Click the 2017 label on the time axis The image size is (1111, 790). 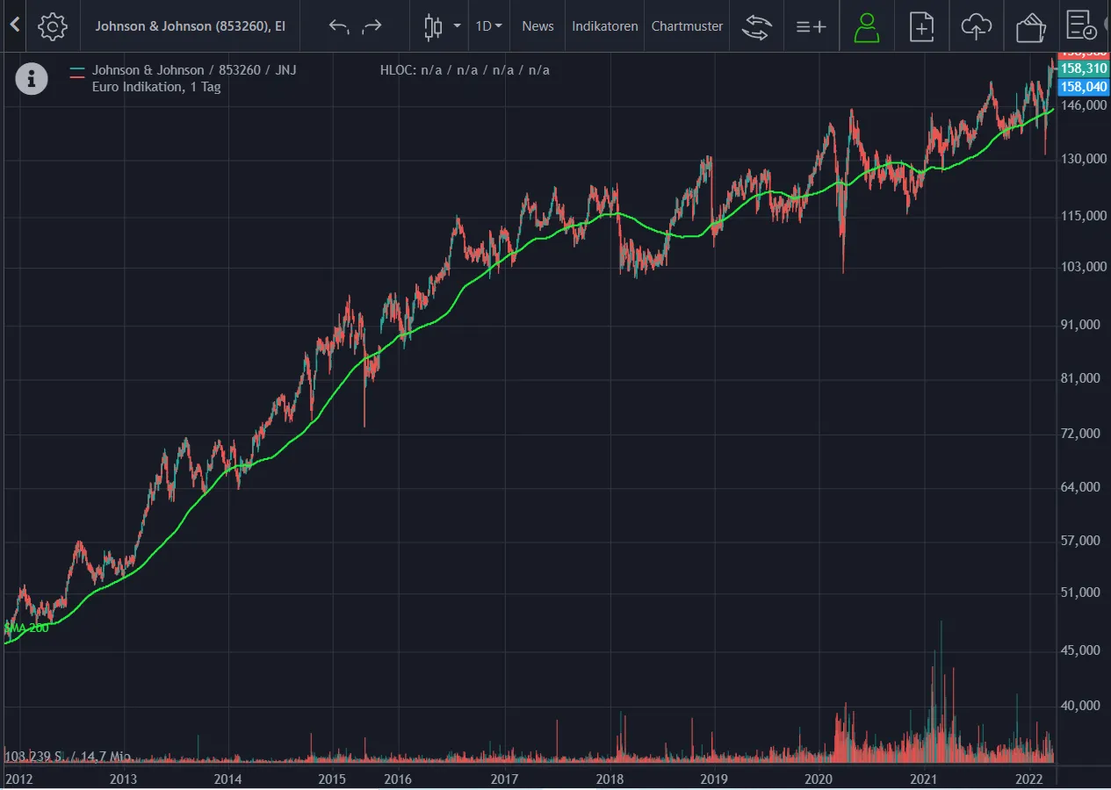click(x=504, y=778)
